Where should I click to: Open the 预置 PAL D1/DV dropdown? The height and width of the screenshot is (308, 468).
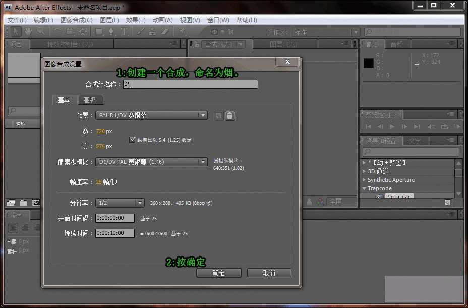151,115
